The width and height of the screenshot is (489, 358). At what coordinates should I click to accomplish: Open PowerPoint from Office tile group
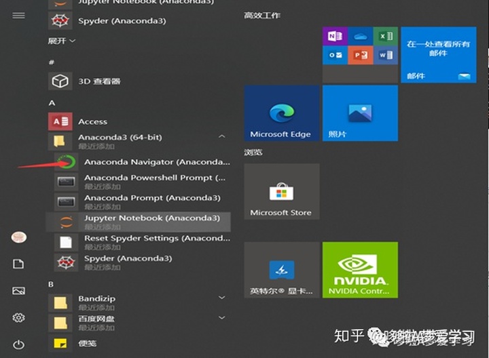pos(360,55)
